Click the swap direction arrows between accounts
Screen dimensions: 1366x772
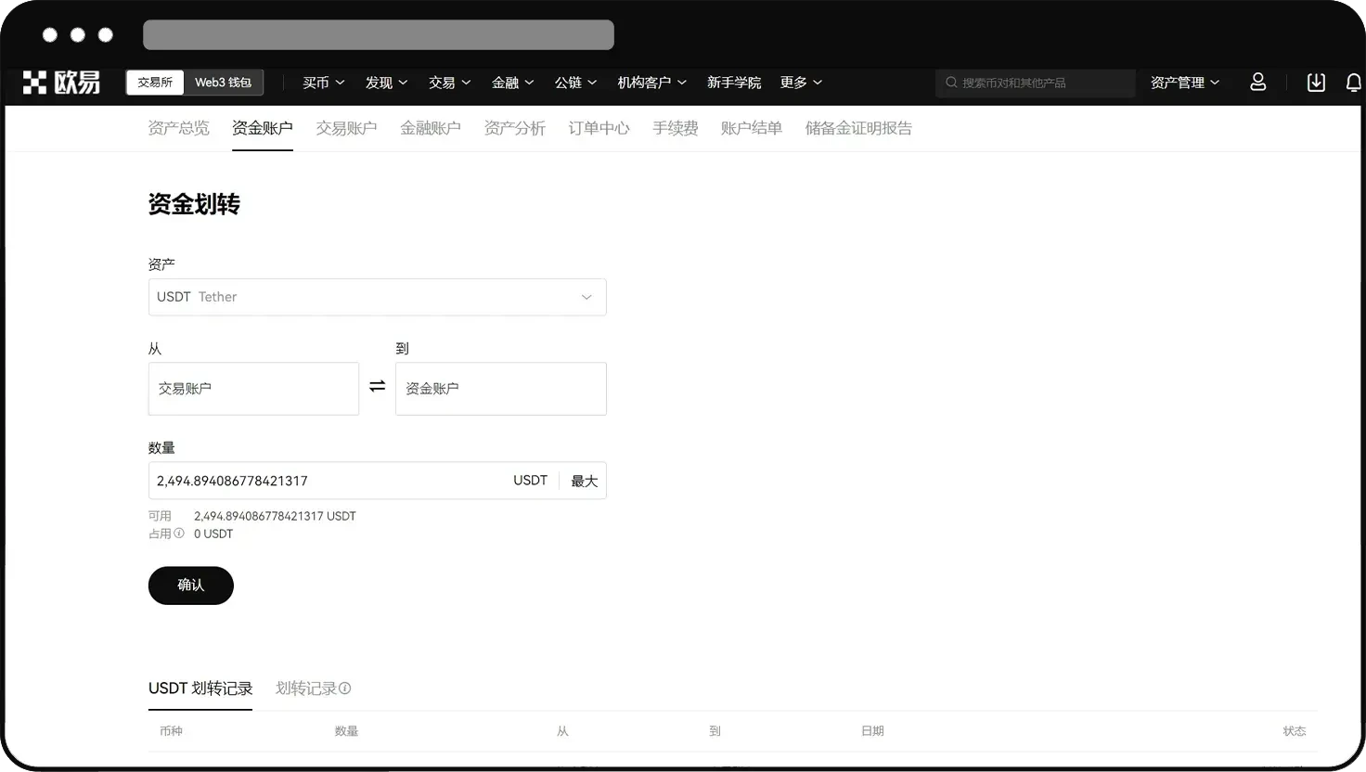tap(377, 386)
